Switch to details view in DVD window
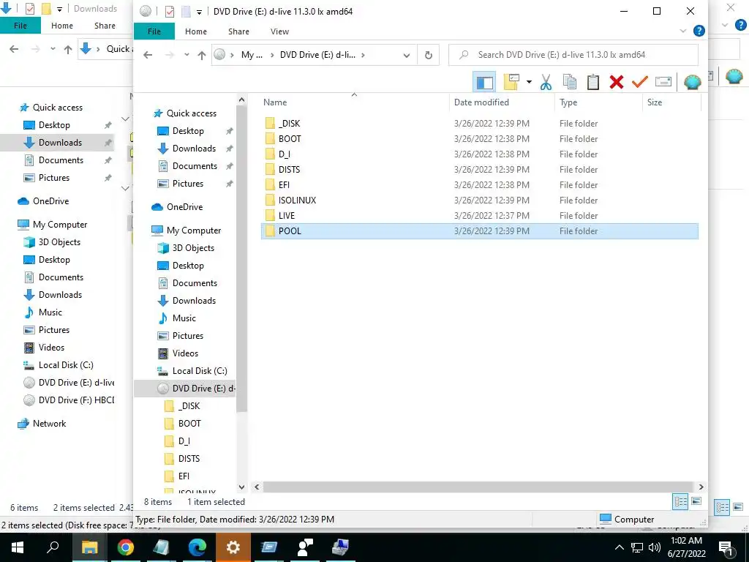This screenshot has width=749, height=562. [x=680, y=502]
